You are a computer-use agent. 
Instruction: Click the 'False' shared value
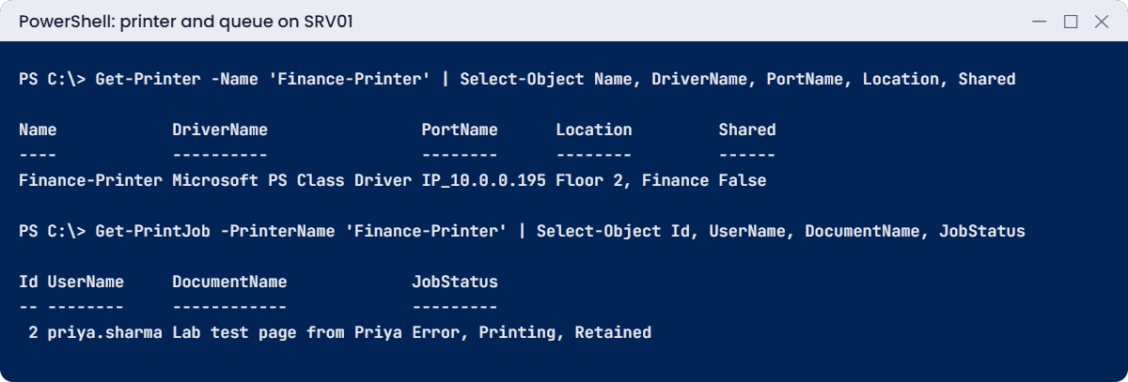[743, 180]
